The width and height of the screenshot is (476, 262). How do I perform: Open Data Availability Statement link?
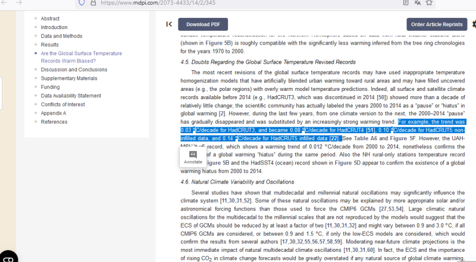tap(71, 96)
